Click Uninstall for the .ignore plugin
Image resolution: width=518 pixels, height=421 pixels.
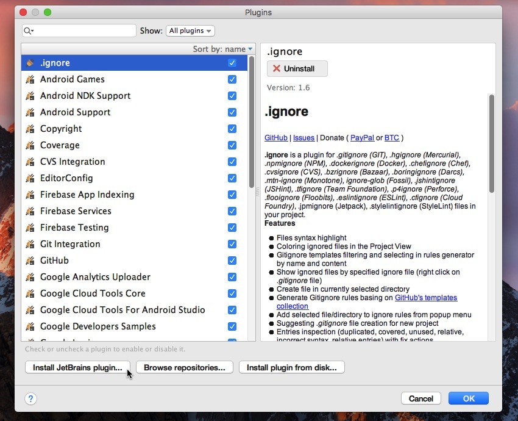(297, 68)
